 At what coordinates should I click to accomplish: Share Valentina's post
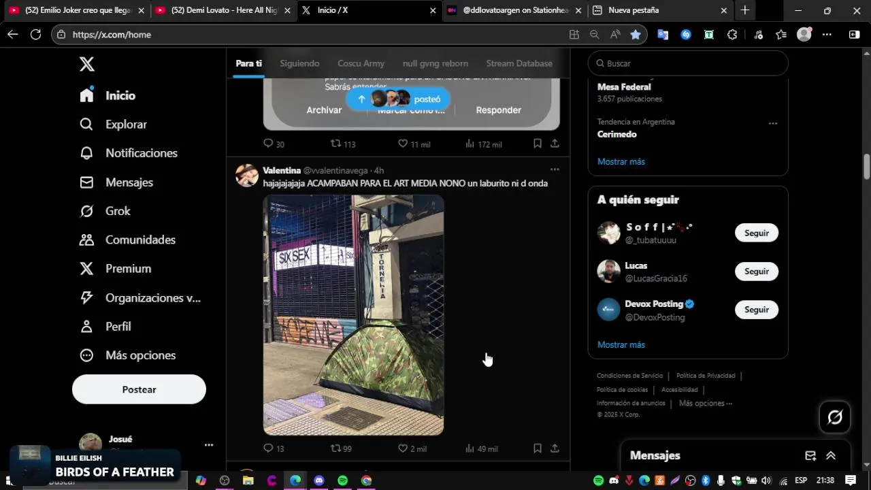coord(555,448)
